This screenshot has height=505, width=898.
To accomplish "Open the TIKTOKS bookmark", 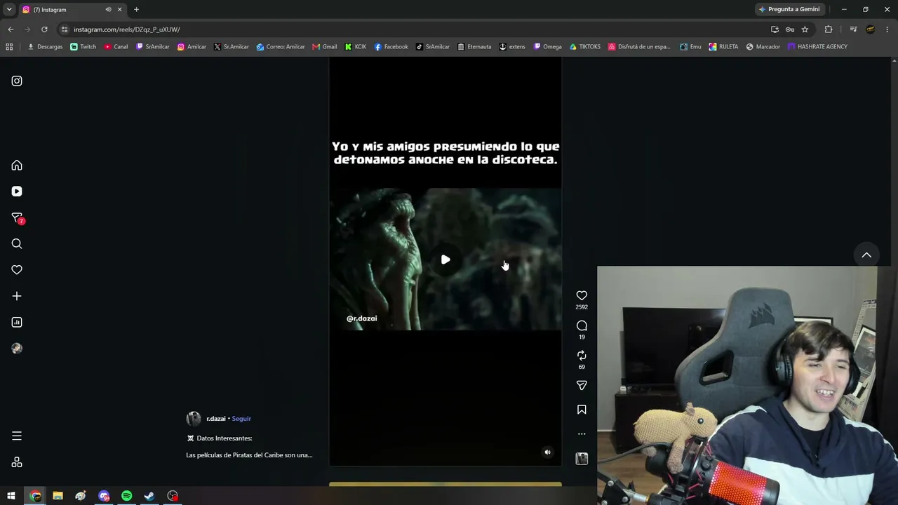I will pos(585,47).
